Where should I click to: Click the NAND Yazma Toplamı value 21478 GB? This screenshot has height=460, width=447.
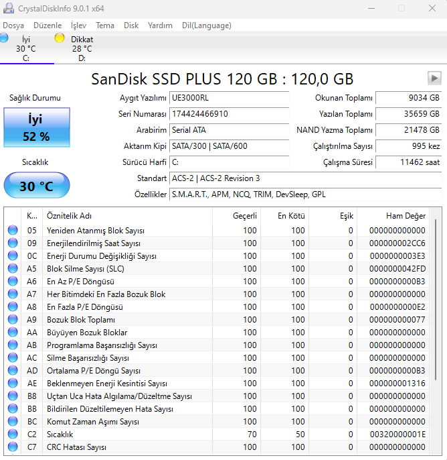pos(409,130)
